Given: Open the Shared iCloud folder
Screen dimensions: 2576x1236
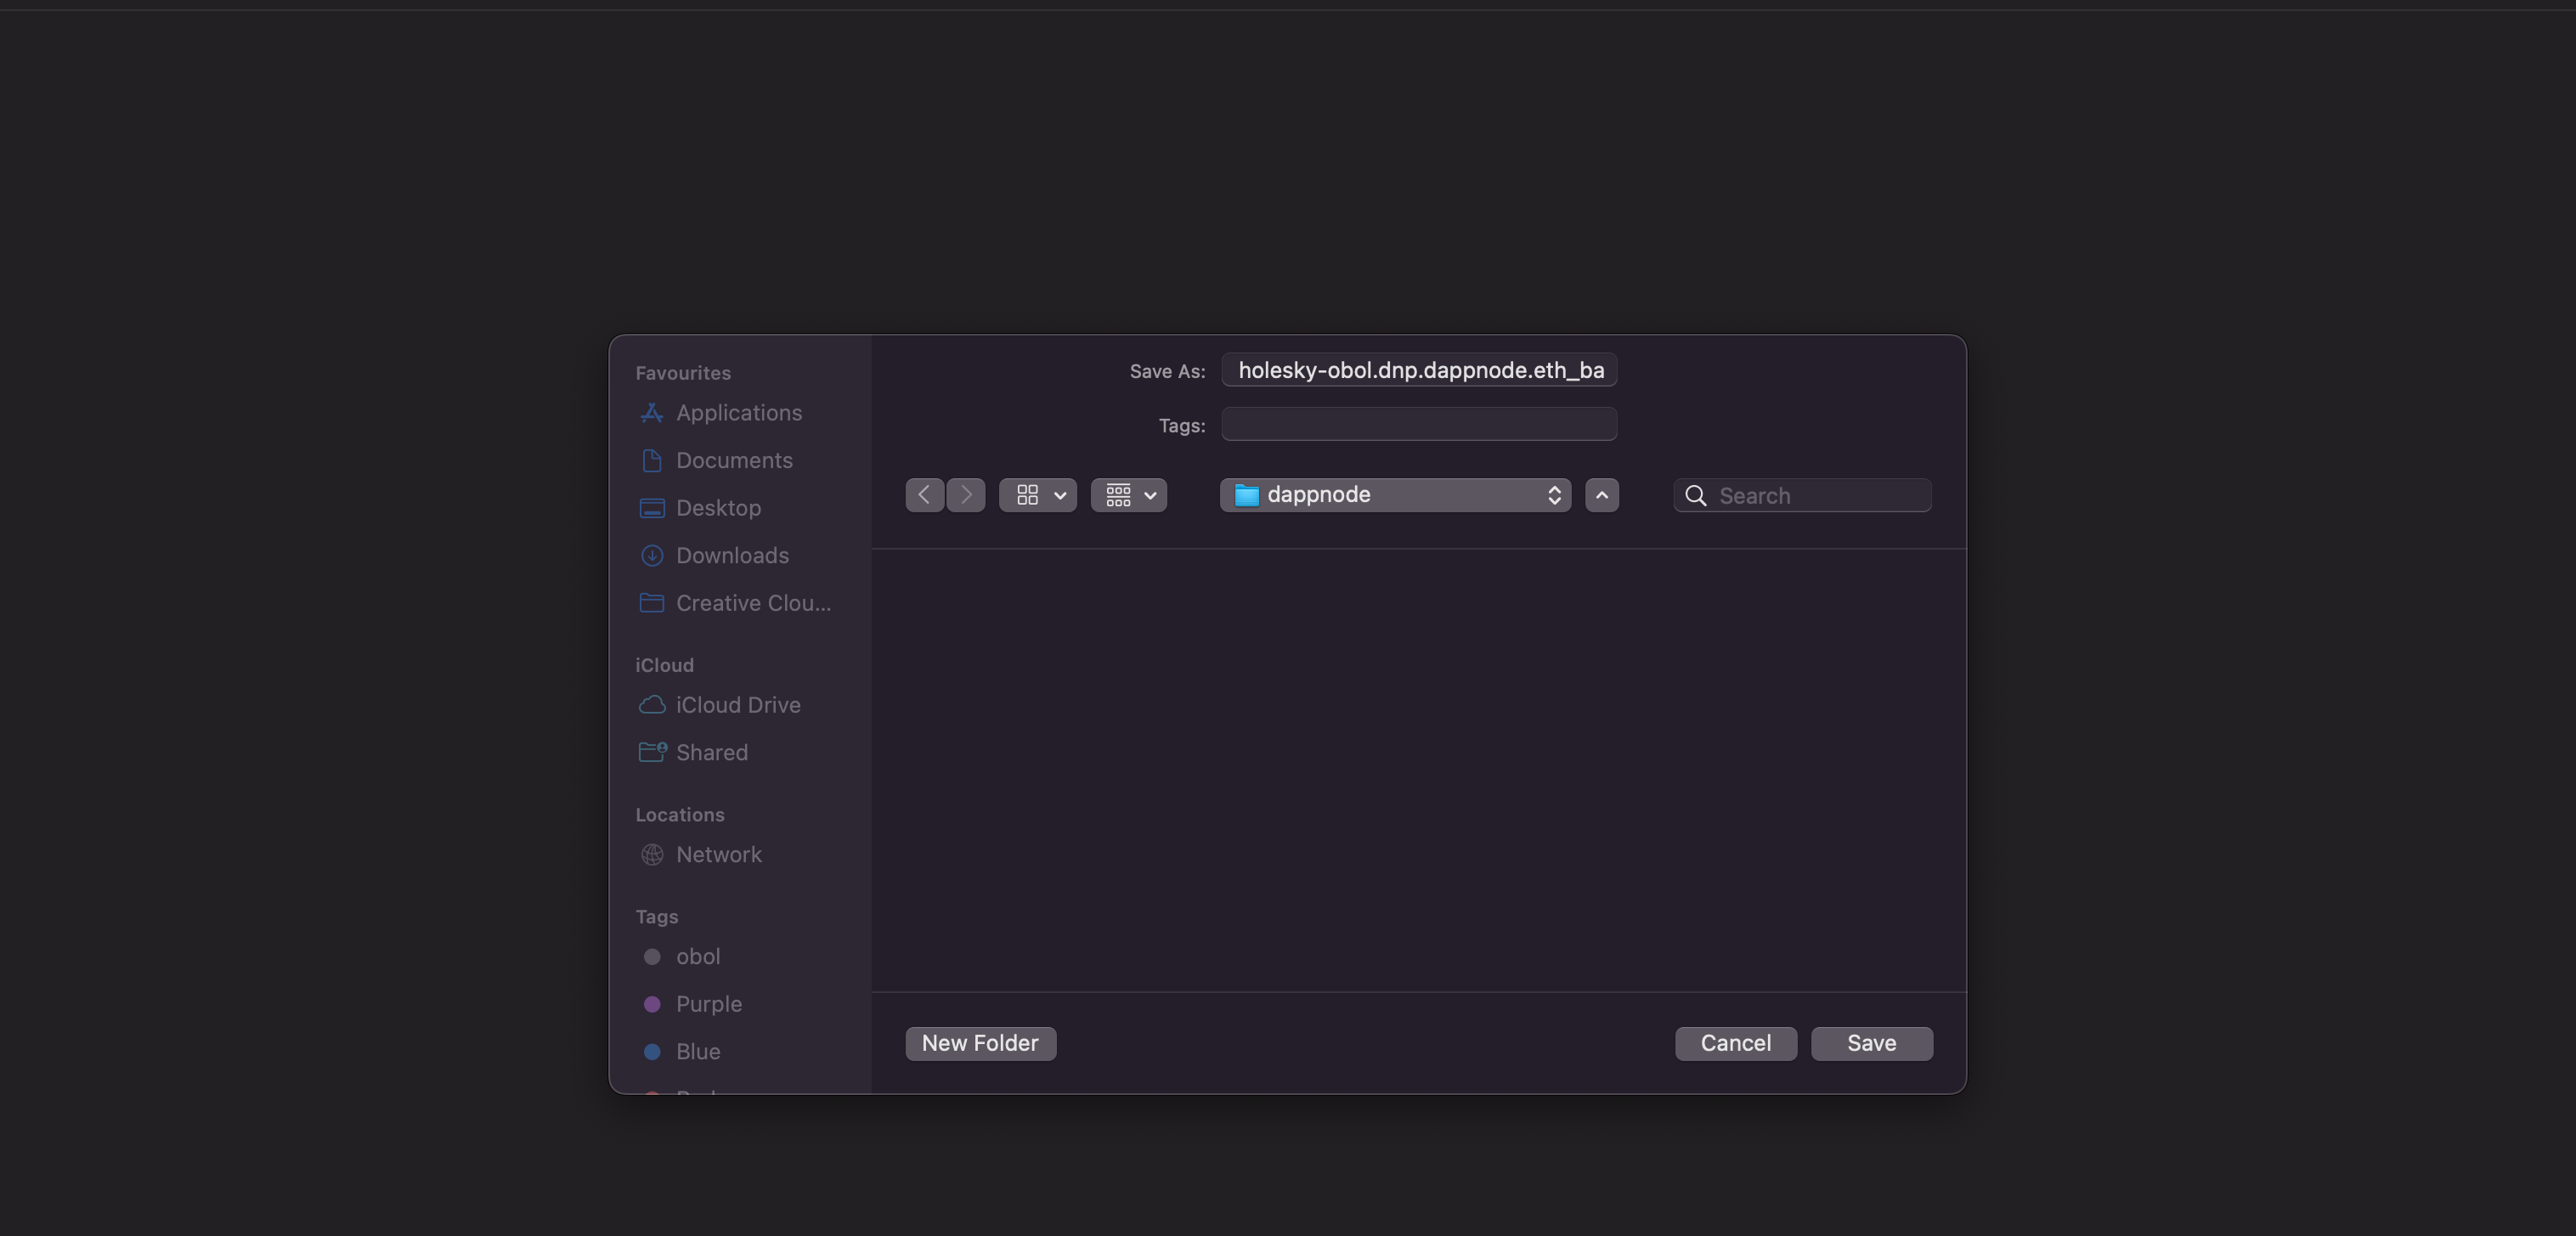Looking at the screenshot, I should point(711,752).
